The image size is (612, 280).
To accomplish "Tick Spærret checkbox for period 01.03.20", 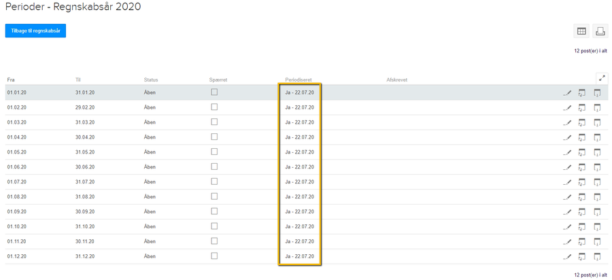I will pyautogui.click(x=214, y=122).
